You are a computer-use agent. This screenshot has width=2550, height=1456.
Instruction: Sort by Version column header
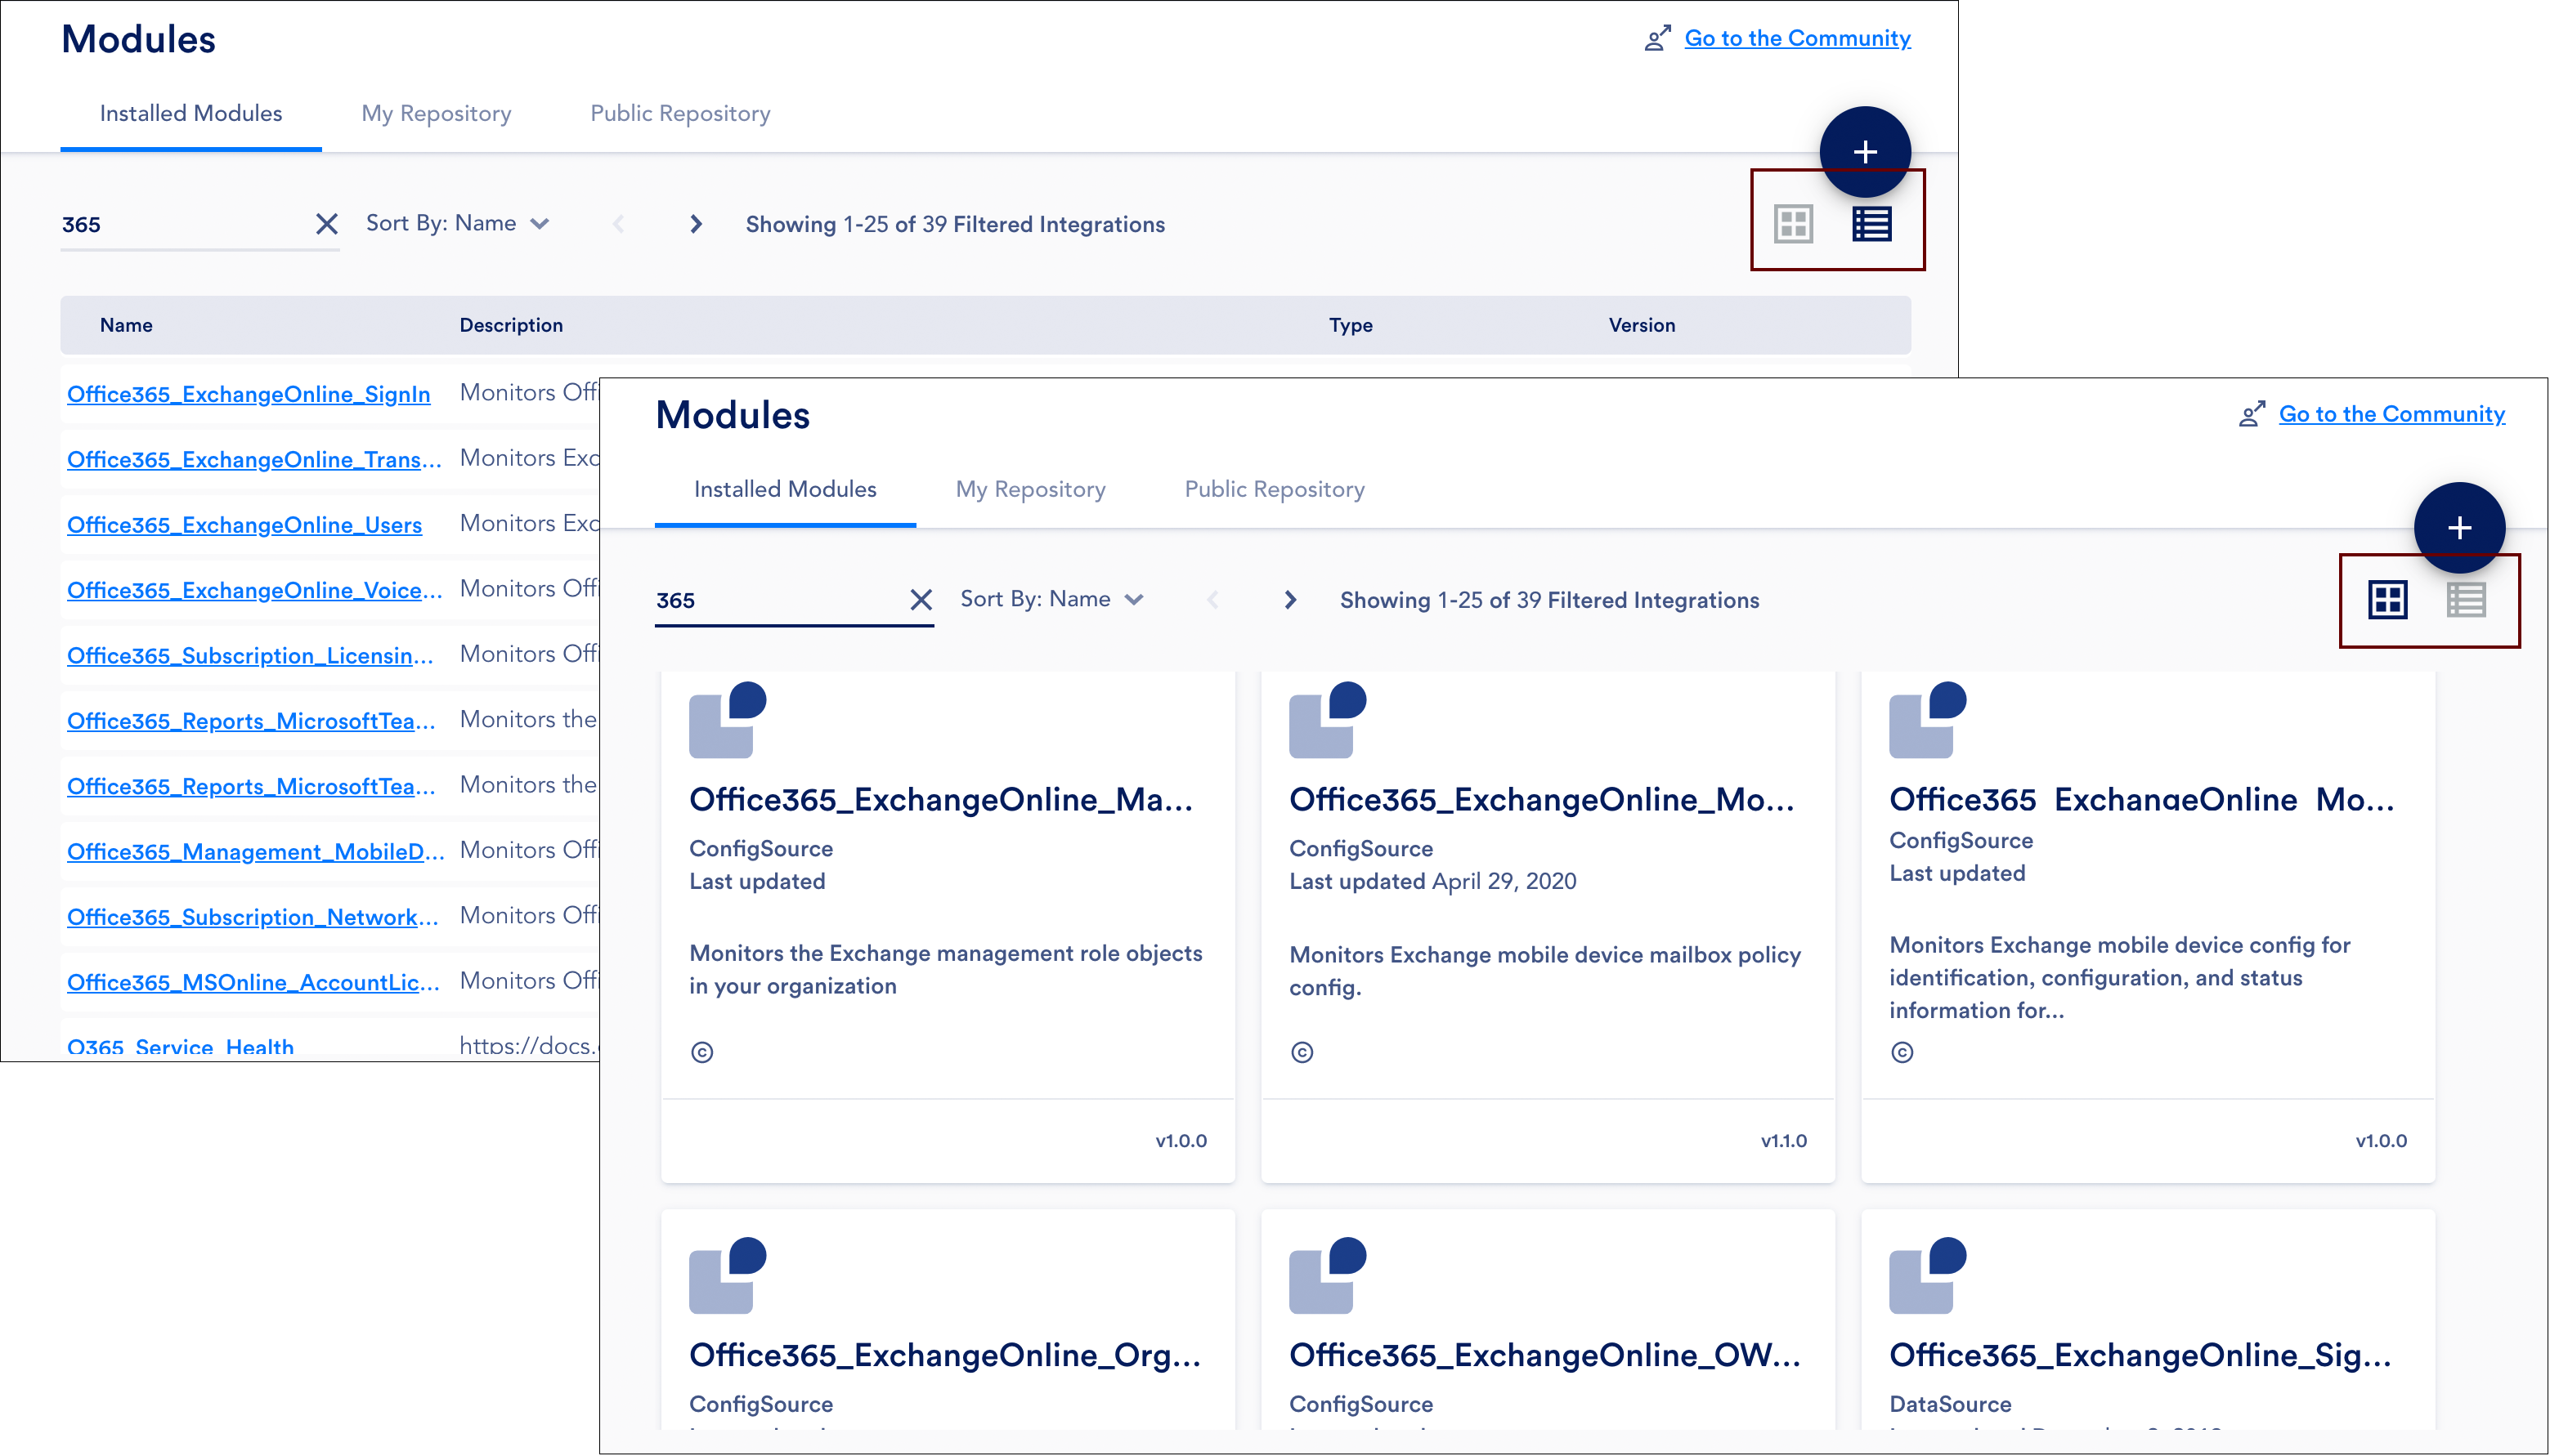(x=1642, y=325)
